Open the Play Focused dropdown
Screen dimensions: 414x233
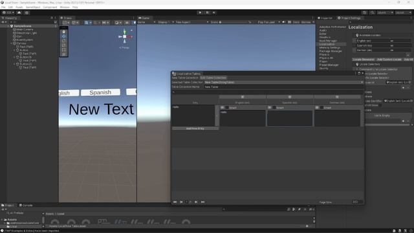click(x=268, y=22)
